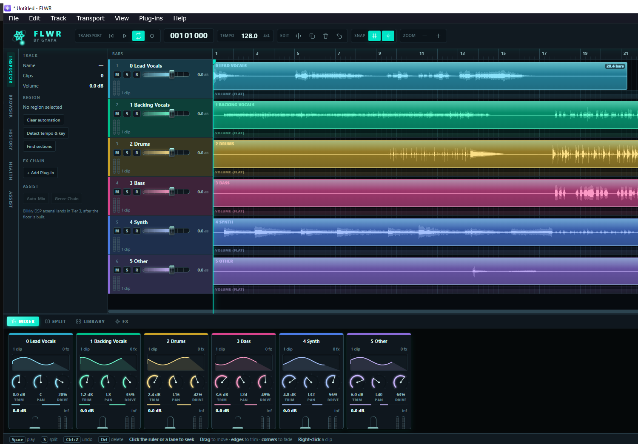Record-arm the 2 Drums track
The width and height of the screenshot is (638, 444).
(137, 153)
